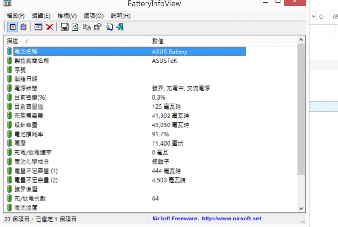This screenshot has height=227, width=338.
Task: Click the 4,503 毫瓦時 value
Action: pos(169,180)
